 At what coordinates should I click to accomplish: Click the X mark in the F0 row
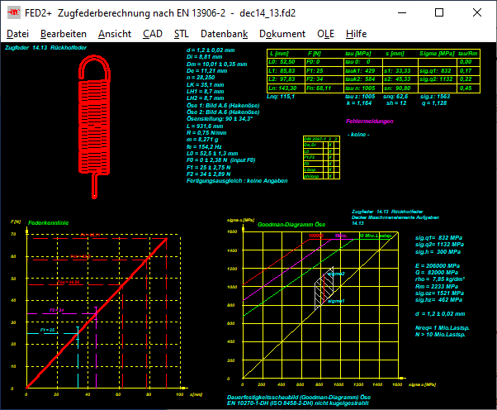coord(331,164)
